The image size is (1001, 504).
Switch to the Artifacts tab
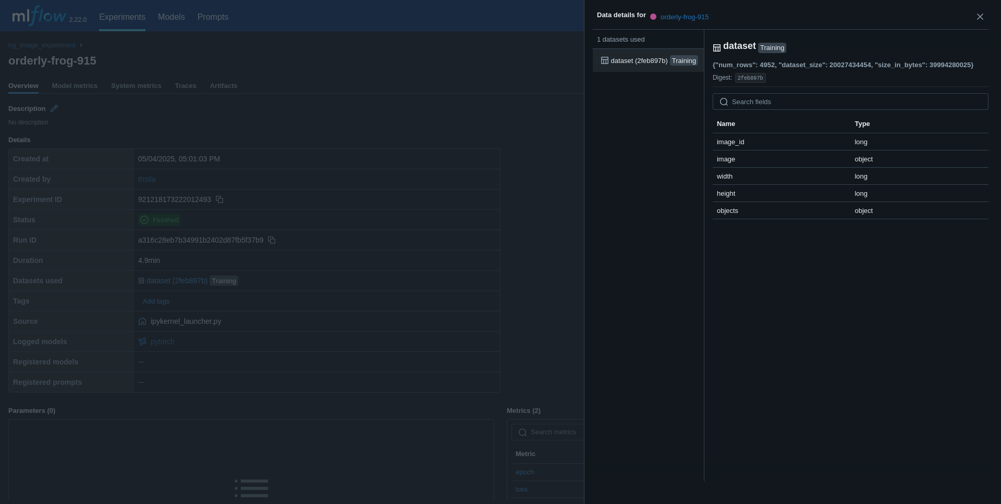pyautogui.click(x=223, y=86)
